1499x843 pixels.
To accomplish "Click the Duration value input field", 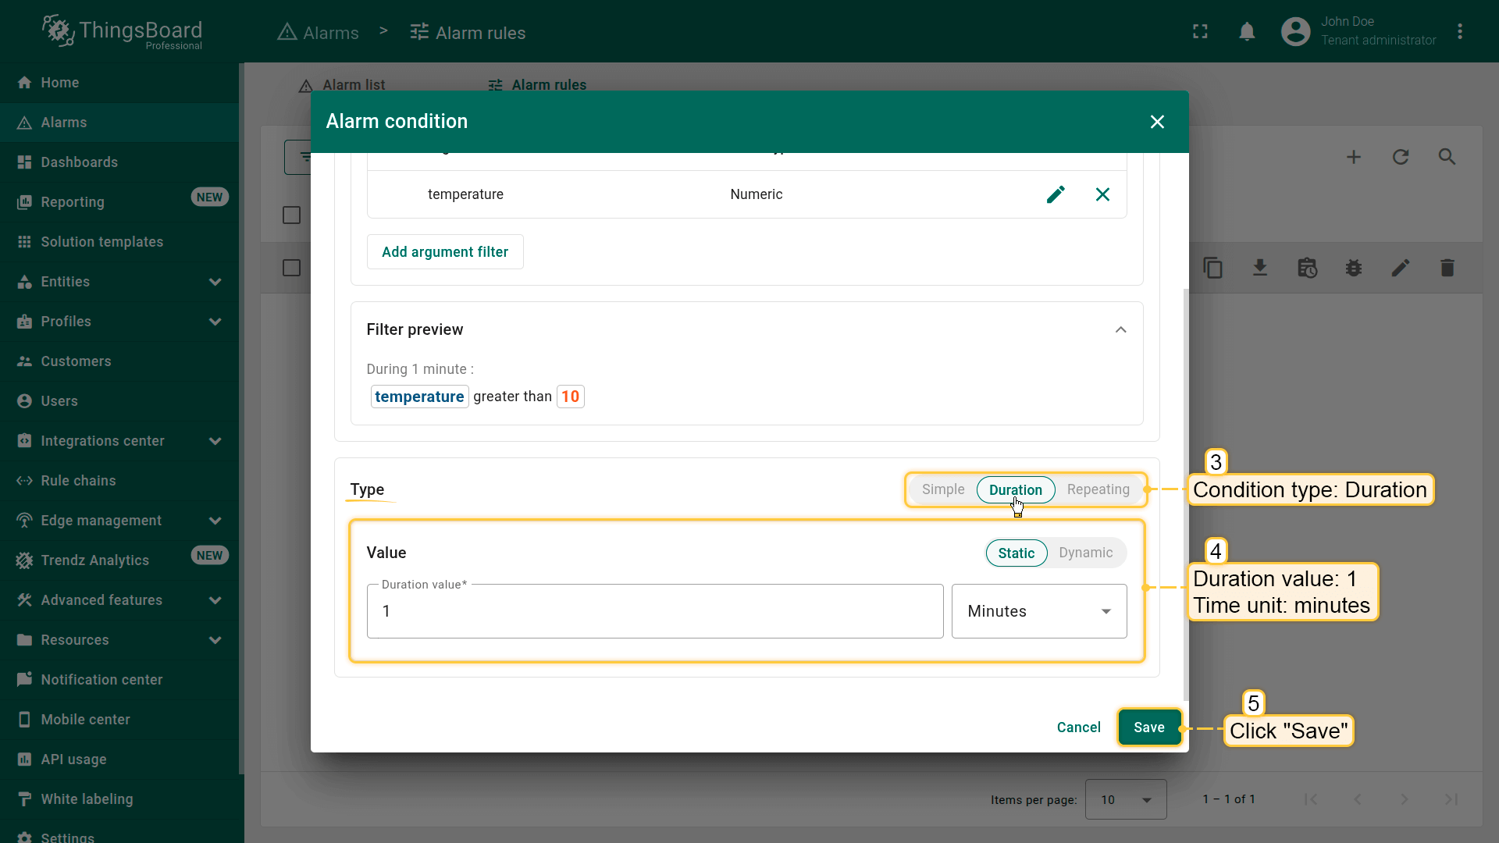I will [x=654, y=611].
